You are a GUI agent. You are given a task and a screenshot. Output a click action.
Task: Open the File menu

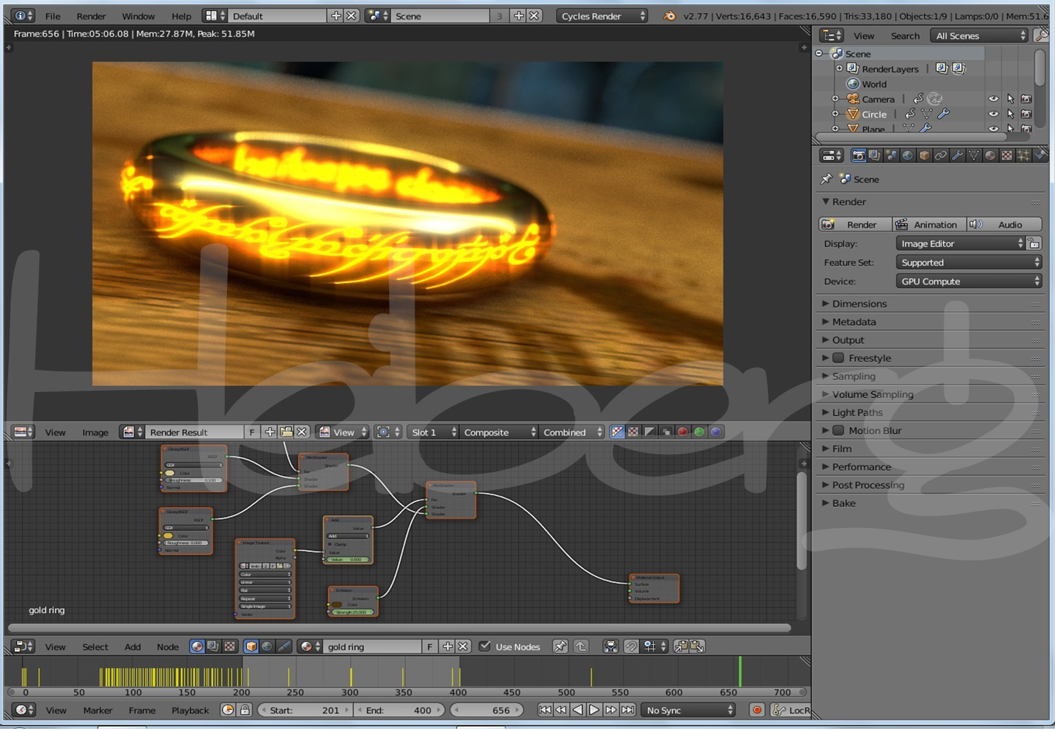(52, 16)
